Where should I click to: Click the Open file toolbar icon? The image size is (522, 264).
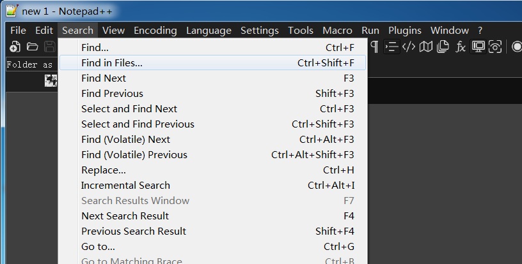point(32,47)
